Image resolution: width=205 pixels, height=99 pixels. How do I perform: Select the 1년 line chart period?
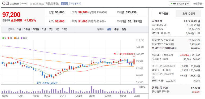[44, 29]
